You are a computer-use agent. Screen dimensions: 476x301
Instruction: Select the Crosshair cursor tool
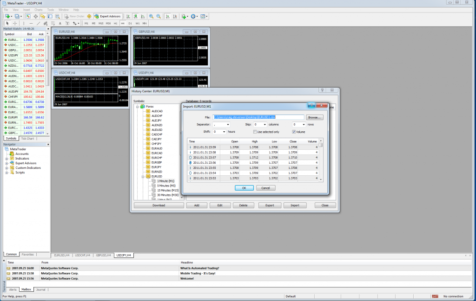coord(15,23)
